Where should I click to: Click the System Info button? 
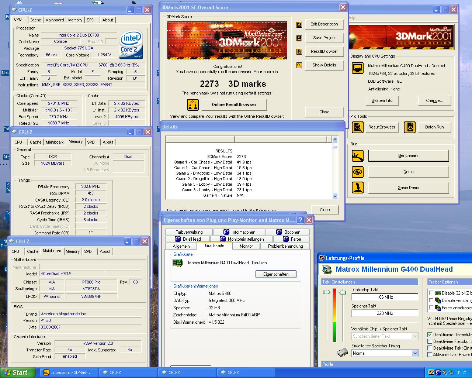point(382,100)
